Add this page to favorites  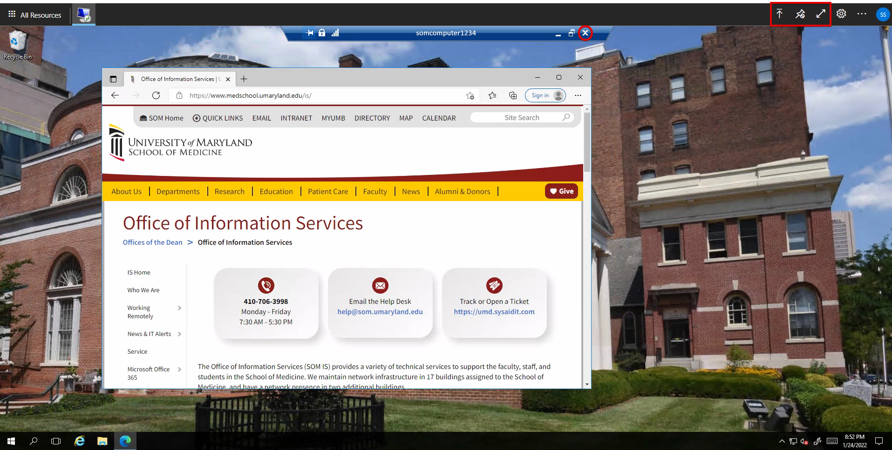pos(470,95)
